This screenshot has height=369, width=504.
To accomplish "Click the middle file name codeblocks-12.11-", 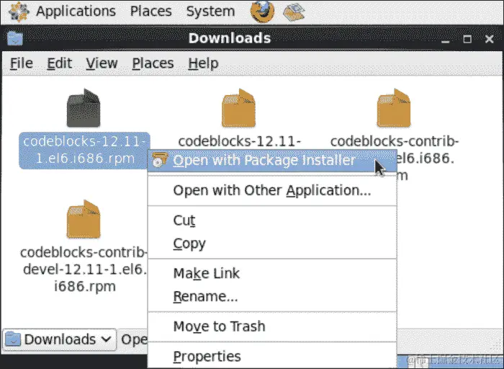I will [240, 141].
